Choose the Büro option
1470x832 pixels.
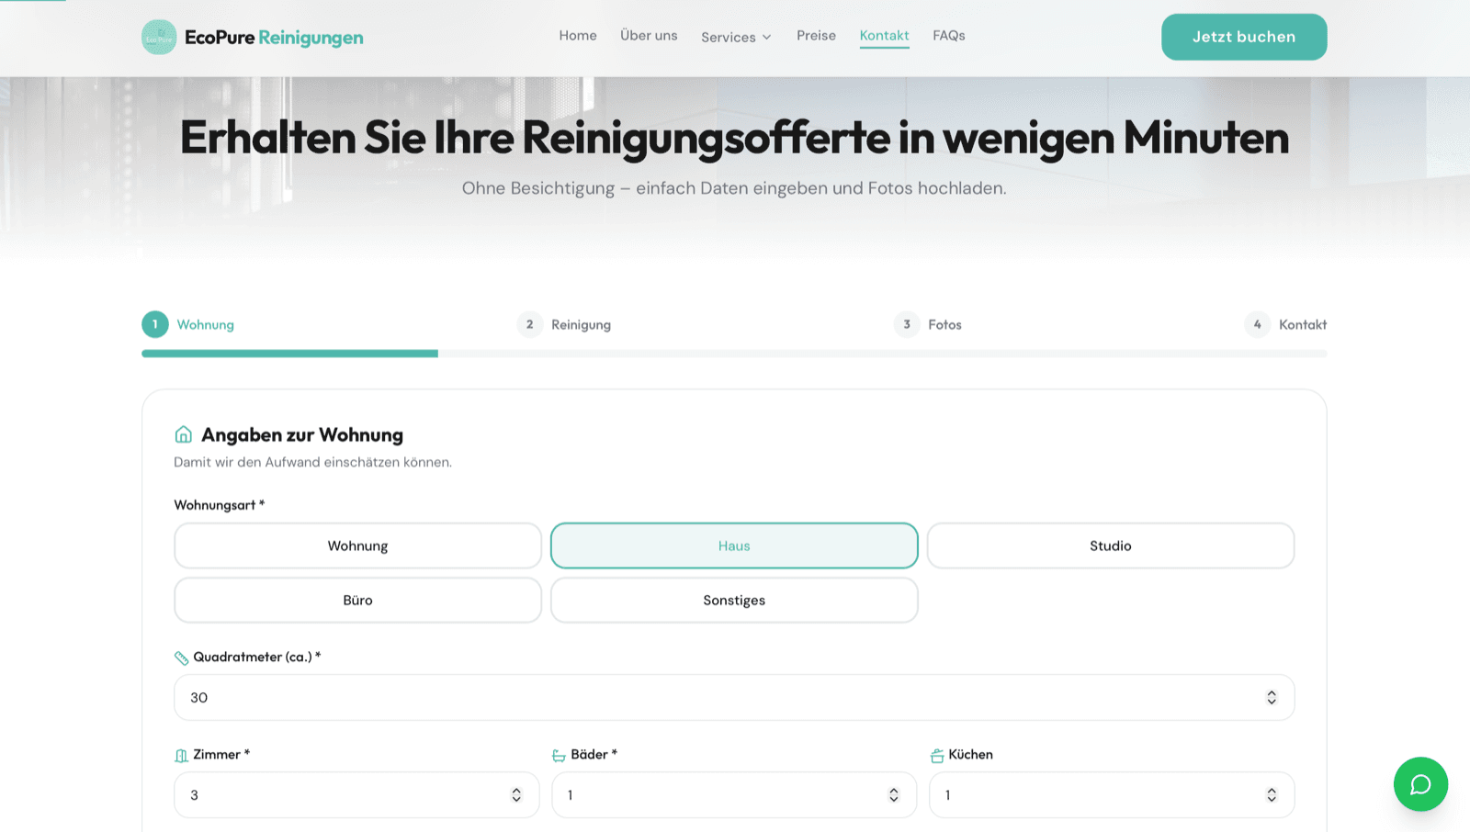pyautogui.click(x=357, y=600)
